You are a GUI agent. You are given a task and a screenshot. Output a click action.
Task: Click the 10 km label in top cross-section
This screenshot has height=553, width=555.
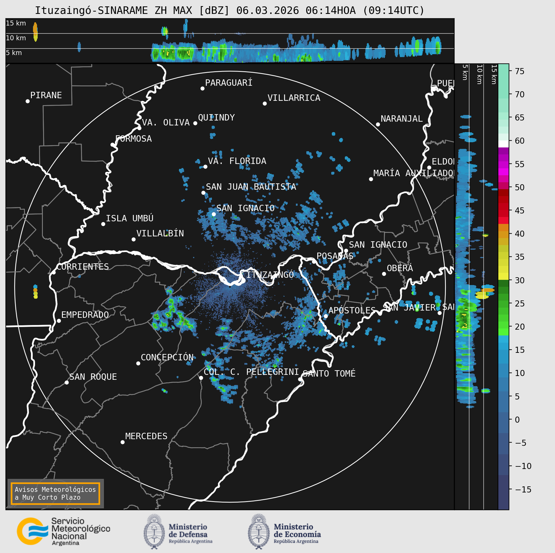(x=16, y=38)
